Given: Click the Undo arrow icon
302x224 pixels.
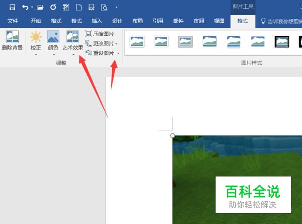Looking at the screenshot, I should pyautogui.click(x=25, y=7).
